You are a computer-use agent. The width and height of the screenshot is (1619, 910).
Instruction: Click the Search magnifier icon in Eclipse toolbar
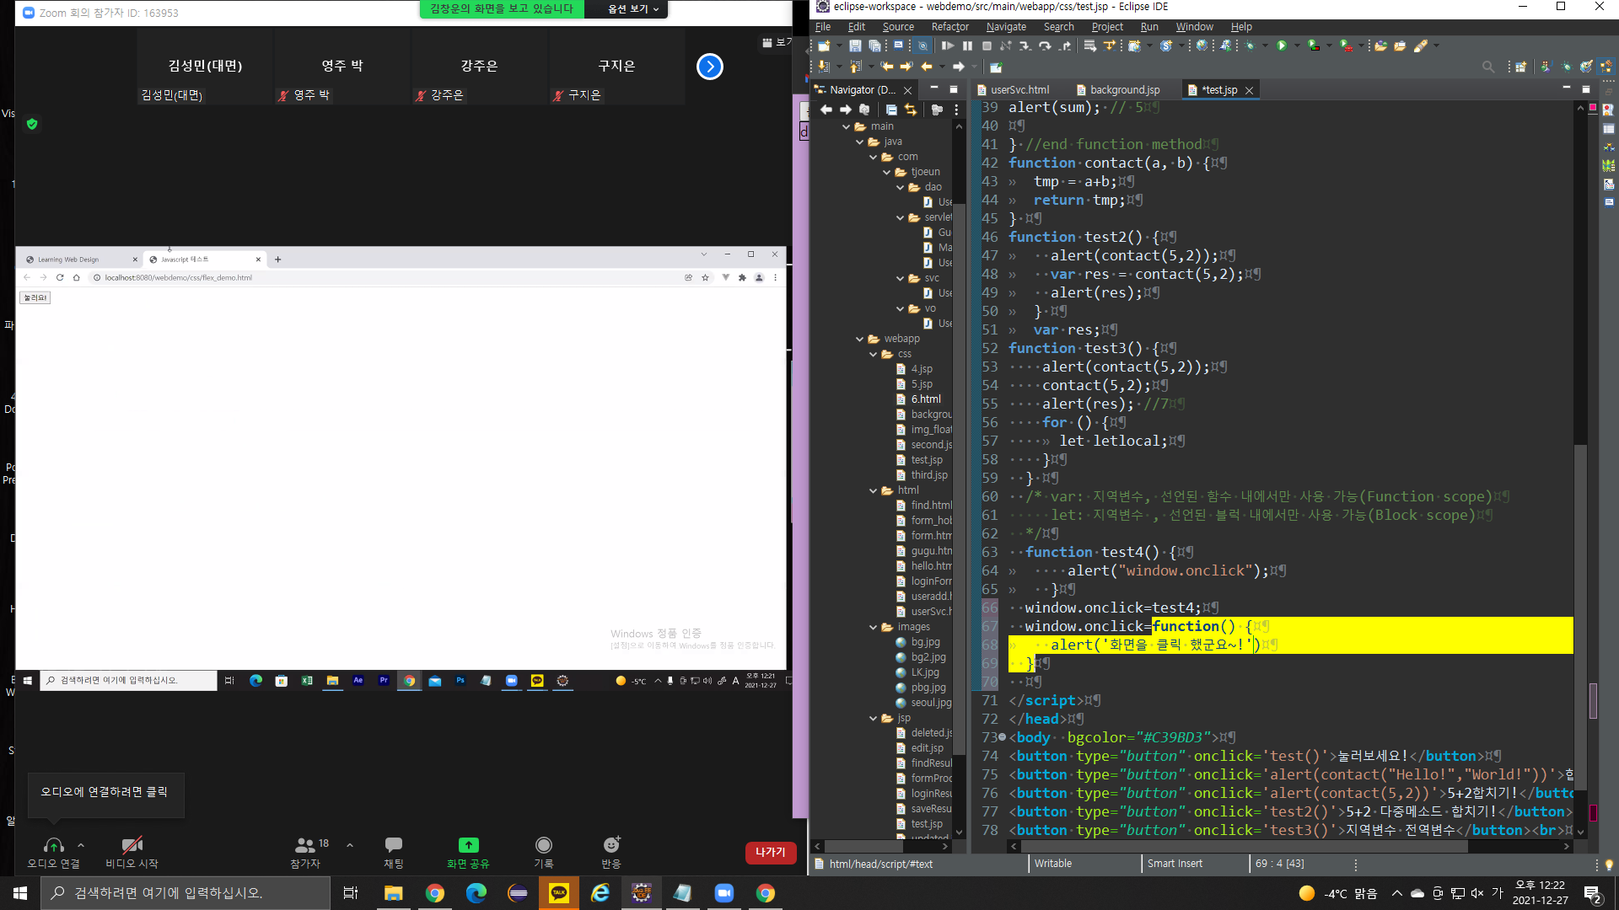tap(1488, 67)
